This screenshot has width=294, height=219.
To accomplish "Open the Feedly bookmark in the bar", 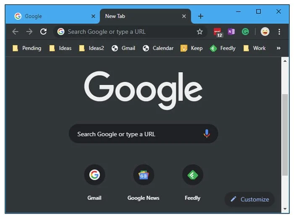I will (223, 48).
